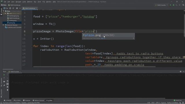Viewport: 185px width, 104px height.
Task: Click the Stop icon in the top toolbar
Action: coord(180,5)
